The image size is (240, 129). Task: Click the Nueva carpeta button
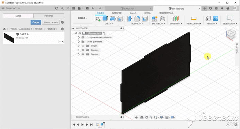click(51, 22)
